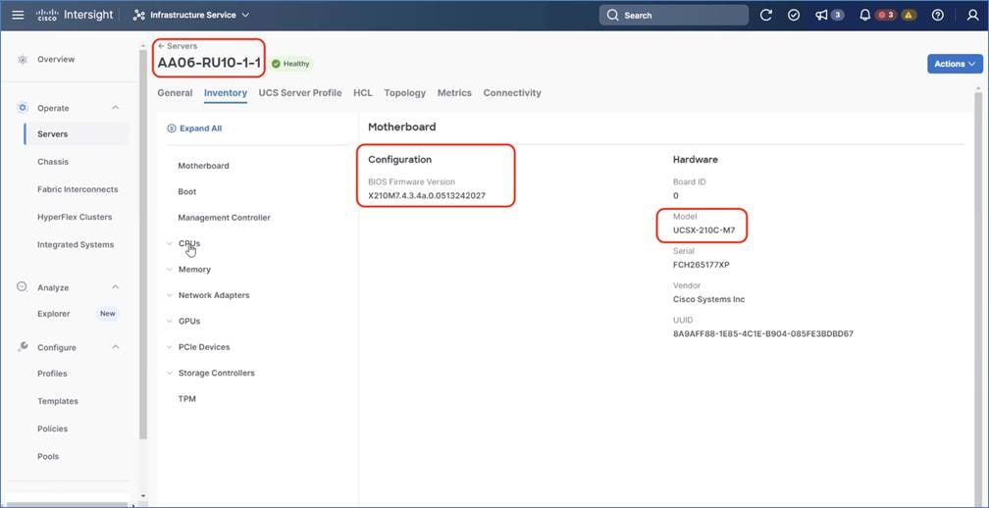989x508 pixels.
Task: Select the Inventory tab
Action: click(226, 92)
